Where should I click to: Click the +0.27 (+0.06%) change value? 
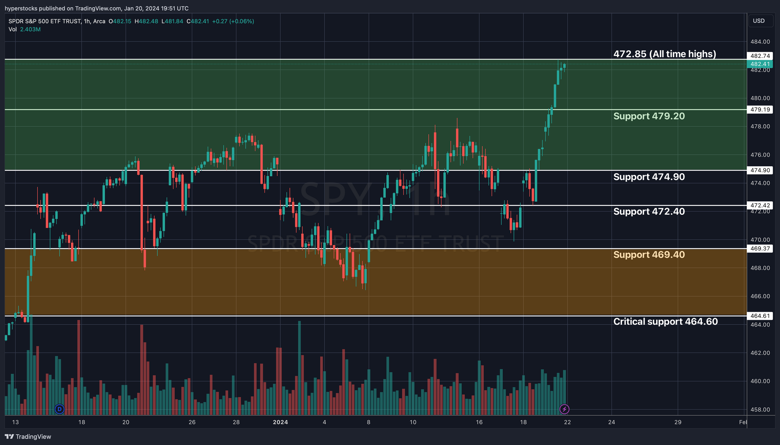[x=233, y=21]
